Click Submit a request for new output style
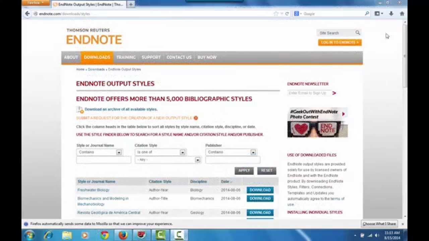This screenshot has height=241, width=429. click(134, 118)
